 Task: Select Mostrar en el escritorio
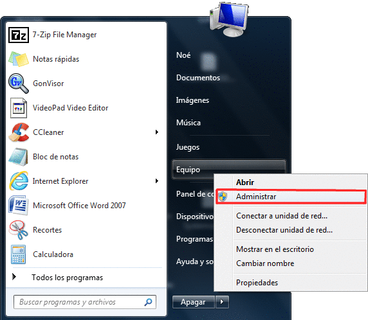tap(275, 249)
